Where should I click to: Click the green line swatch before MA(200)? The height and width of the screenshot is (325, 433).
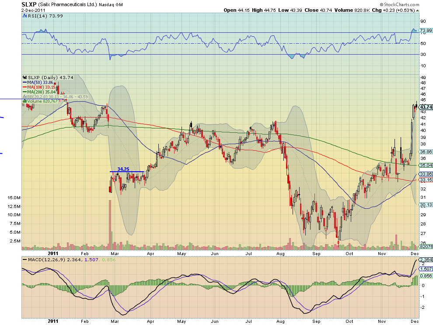[x=24, y=92]
